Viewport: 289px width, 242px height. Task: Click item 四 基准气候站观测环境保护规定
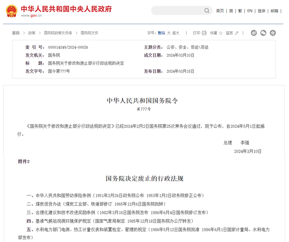click(110, 221)
